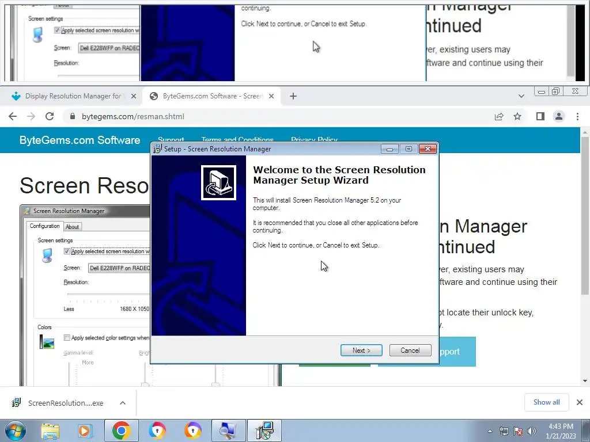Reload the bytegems.com page
Viewport: 590px width, 442px height.
click(50, 116)
